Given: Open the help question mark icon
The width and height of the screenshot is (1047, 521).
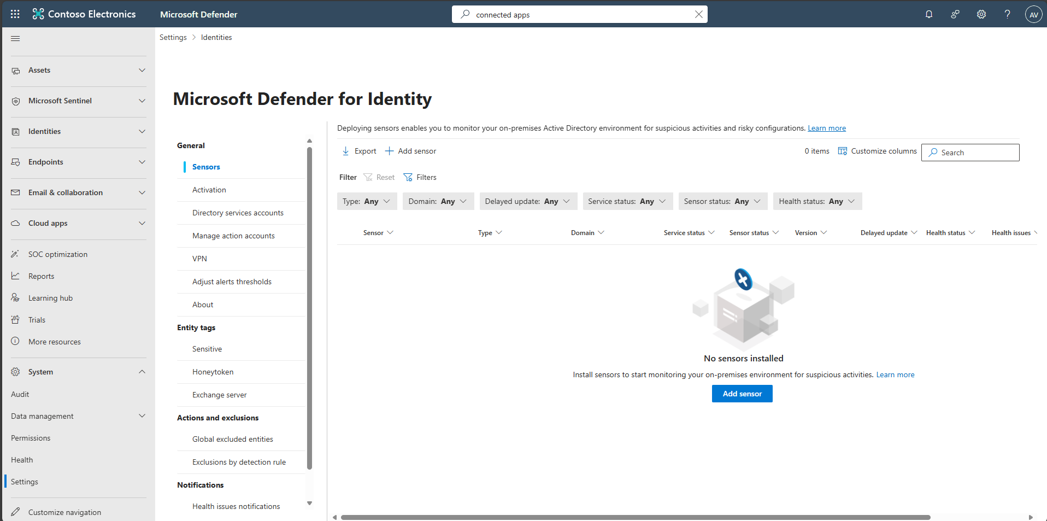Looking at the screenshot, I should 1007,14.
